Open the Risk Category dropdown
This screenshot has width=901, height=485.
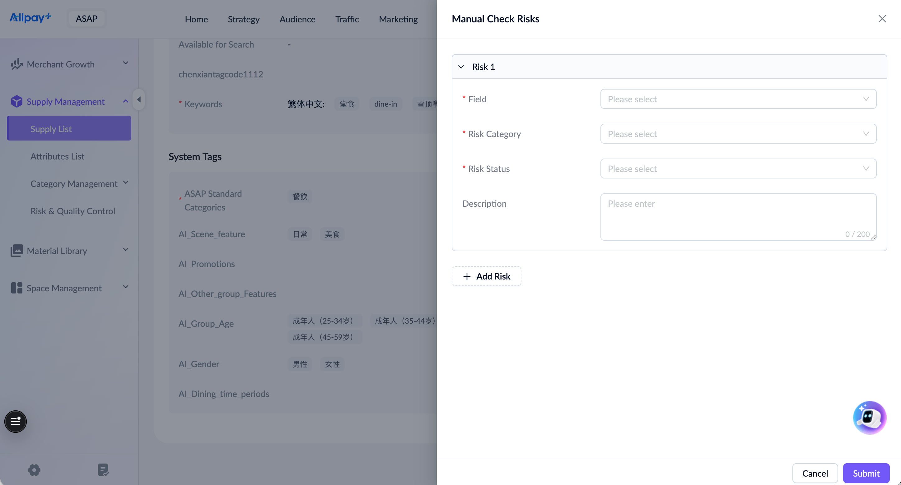[738, 134]
